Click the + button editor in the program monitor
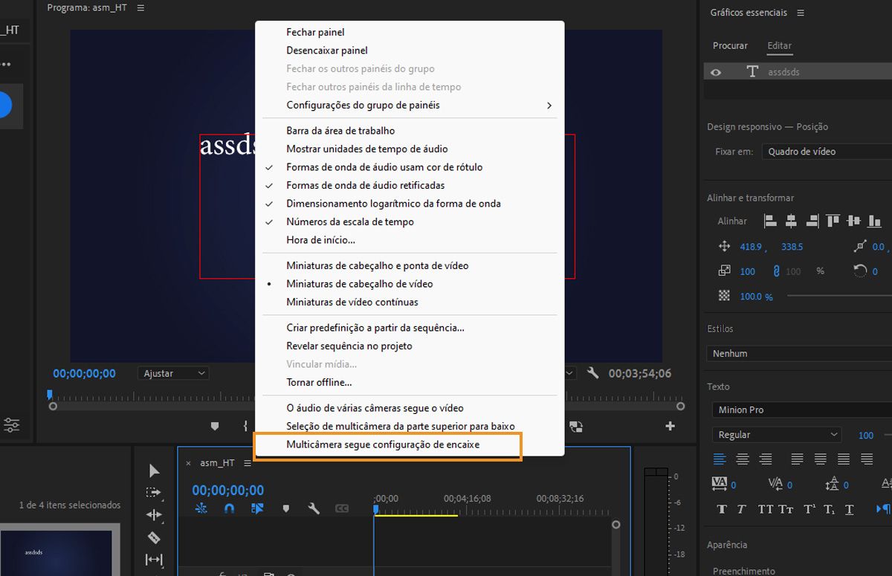Image resolution: width=892 pixels, height=576 pixels. pos(670,426)
